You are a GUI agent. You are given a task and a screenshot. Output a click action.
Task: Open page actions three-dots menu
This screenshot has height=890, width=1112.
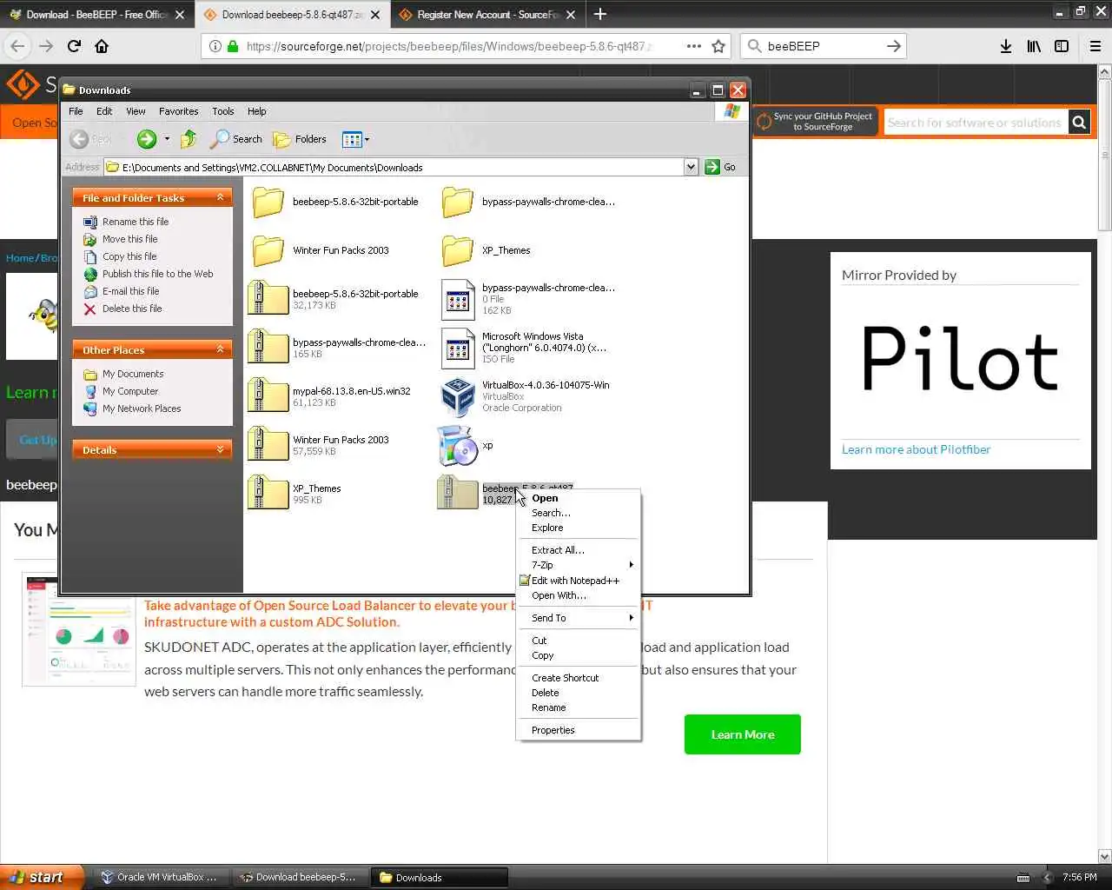tap(693, 46)
